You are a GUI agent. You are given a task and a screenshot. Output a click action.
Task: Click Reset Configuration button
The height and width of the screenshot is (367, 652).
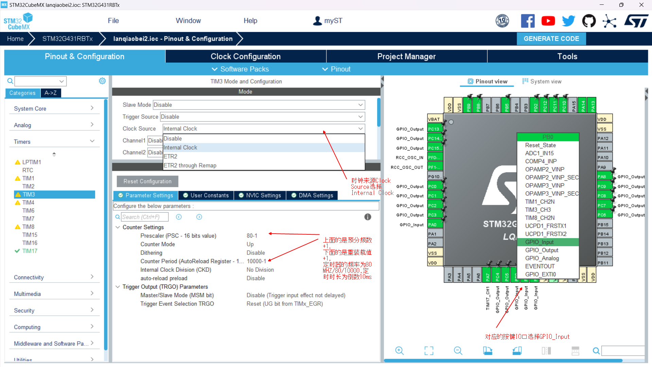(147, 181)
